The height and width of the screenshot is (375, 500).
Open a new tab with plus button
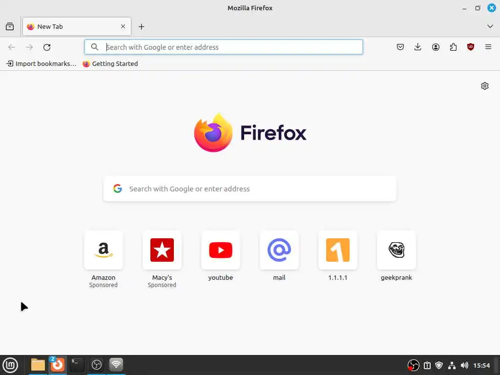tap(141, 27)
